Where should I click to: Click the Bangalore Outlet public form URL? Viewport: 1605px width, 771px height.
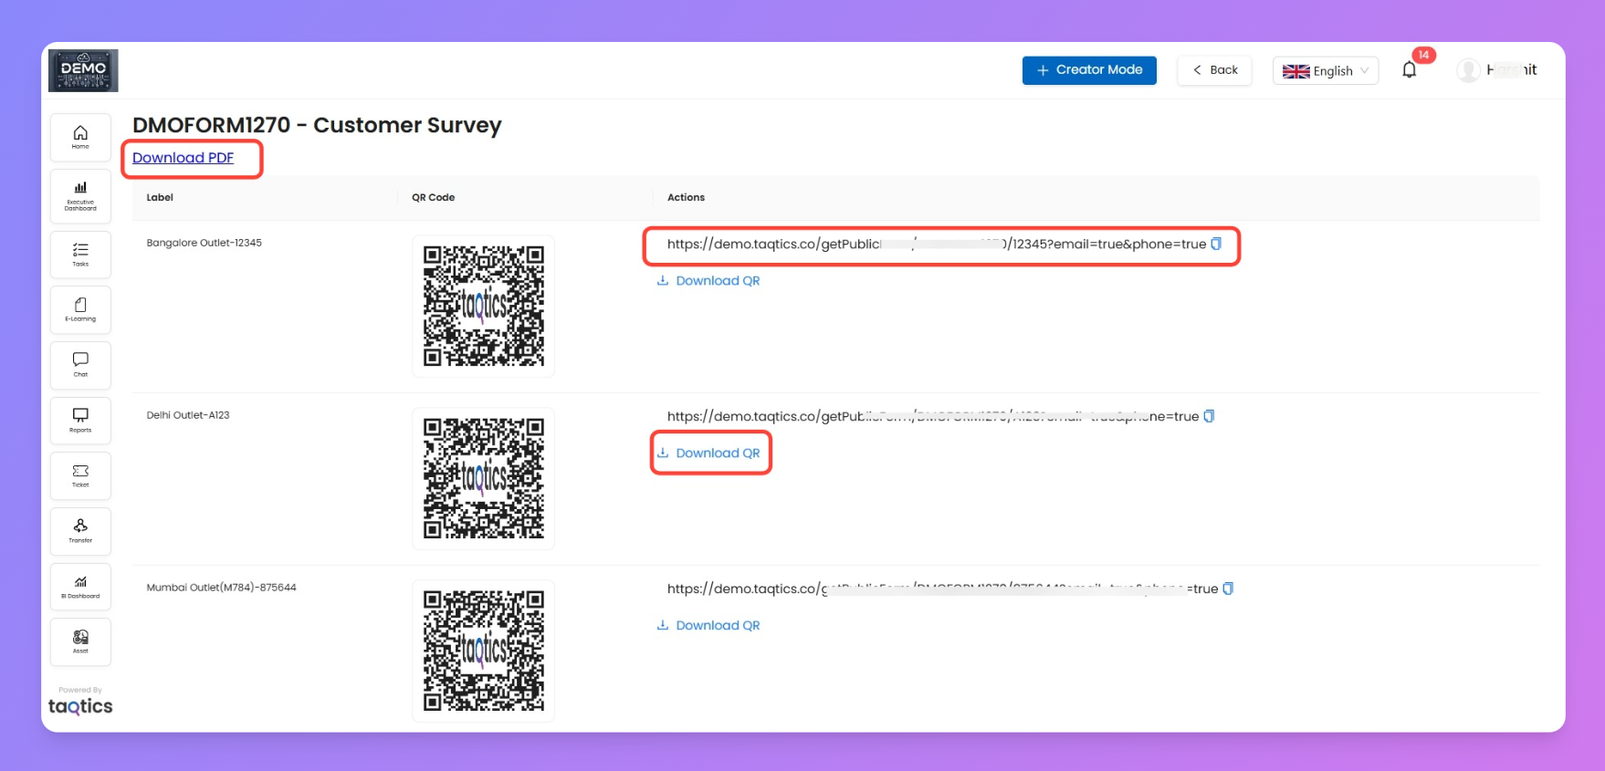(937, 244)
